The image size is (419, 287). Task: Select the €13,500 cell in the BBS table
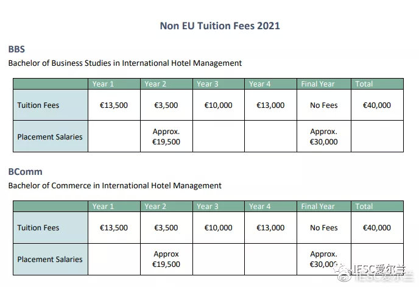[114, 105]
